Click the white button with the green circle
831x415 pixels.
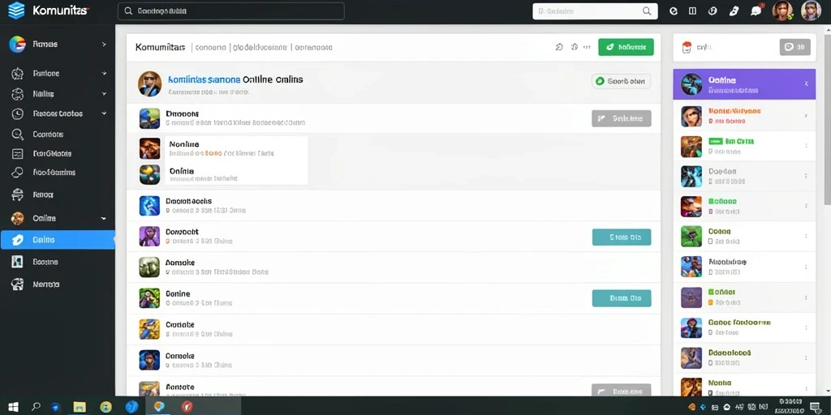pos(621,81)
